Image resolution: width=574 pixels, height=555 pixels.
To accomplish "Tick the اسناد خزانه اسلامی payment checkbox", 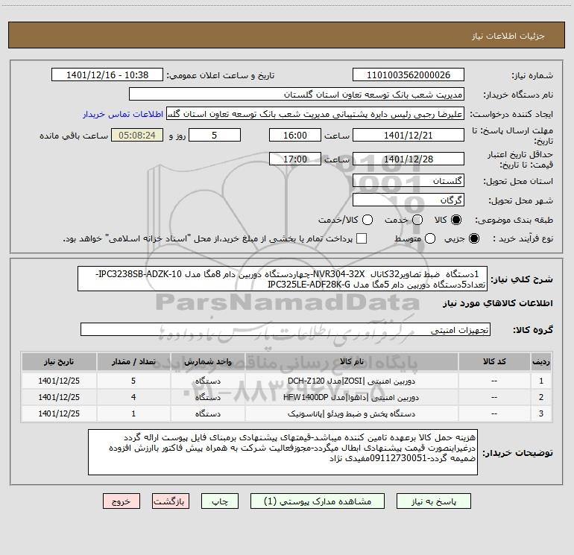I will pyautogui.click(x=362, y=238).
